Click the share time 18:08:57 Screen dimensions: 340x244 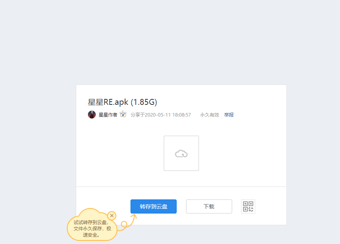pyautogui.click(x=182, y=115)
